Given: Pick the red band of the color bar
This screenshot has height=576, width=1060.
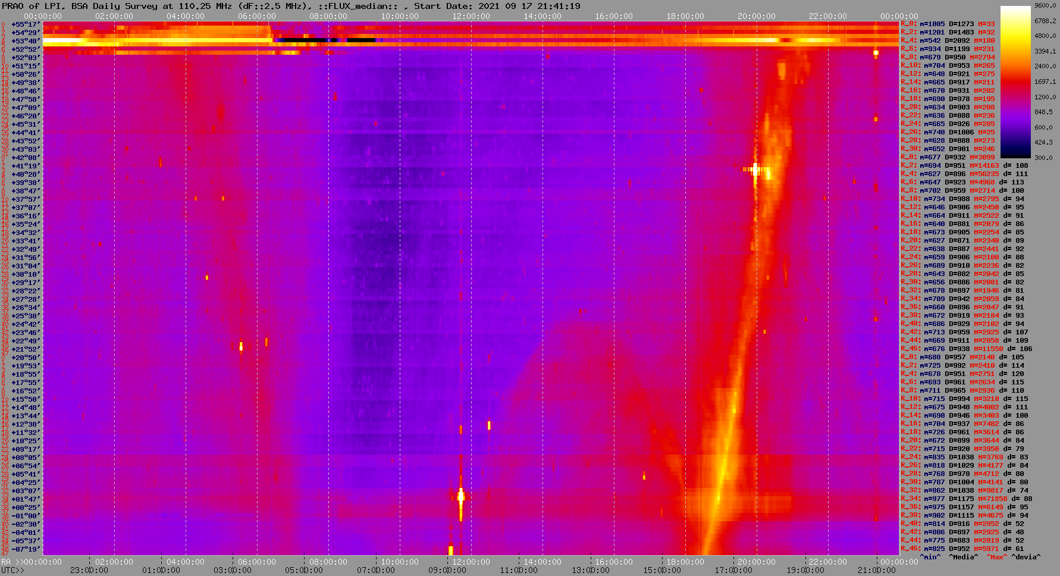Looking at the screenshot, I should click(x=1015, y=82).
